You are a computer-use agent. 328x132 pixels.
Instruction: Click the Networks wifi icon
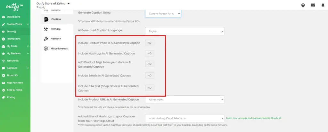pyautogui.click(x=3, y=61)
